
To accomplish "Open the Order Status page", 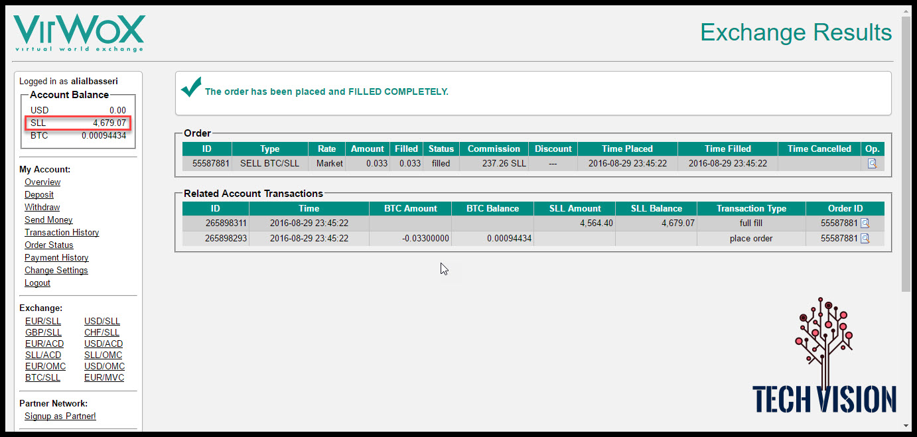I will tap(49, 245).
